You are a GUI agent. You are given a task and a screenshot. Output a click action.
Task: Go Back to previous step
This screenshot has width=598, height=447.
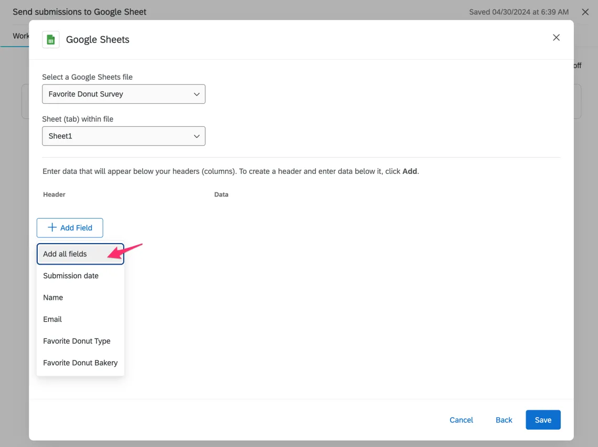point(504,420)
